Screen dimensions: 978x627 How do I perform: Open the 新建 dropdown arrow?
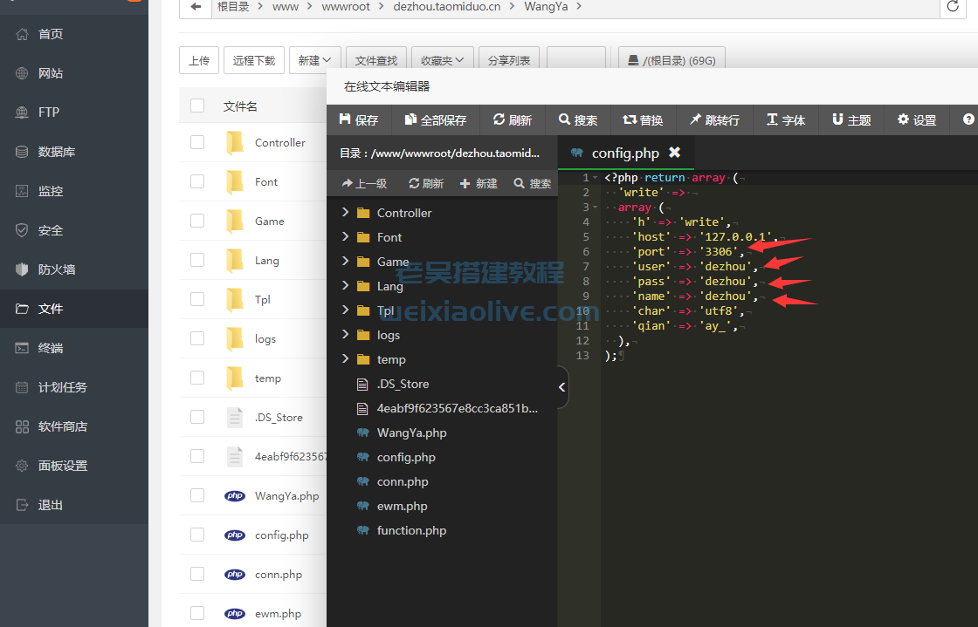pos(326,59)
